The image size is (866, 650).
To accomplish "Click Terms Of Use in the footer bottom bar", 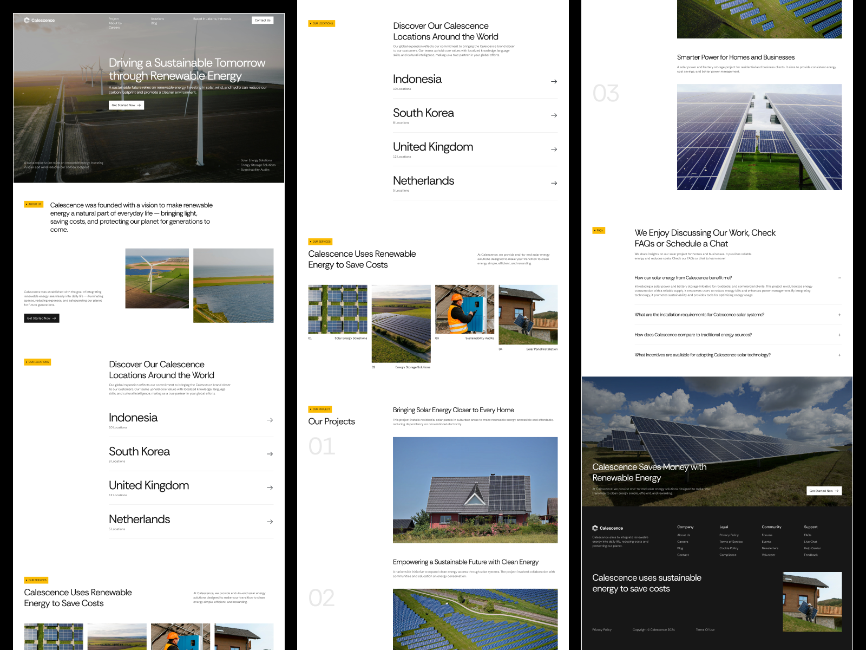I will [705, 630].
